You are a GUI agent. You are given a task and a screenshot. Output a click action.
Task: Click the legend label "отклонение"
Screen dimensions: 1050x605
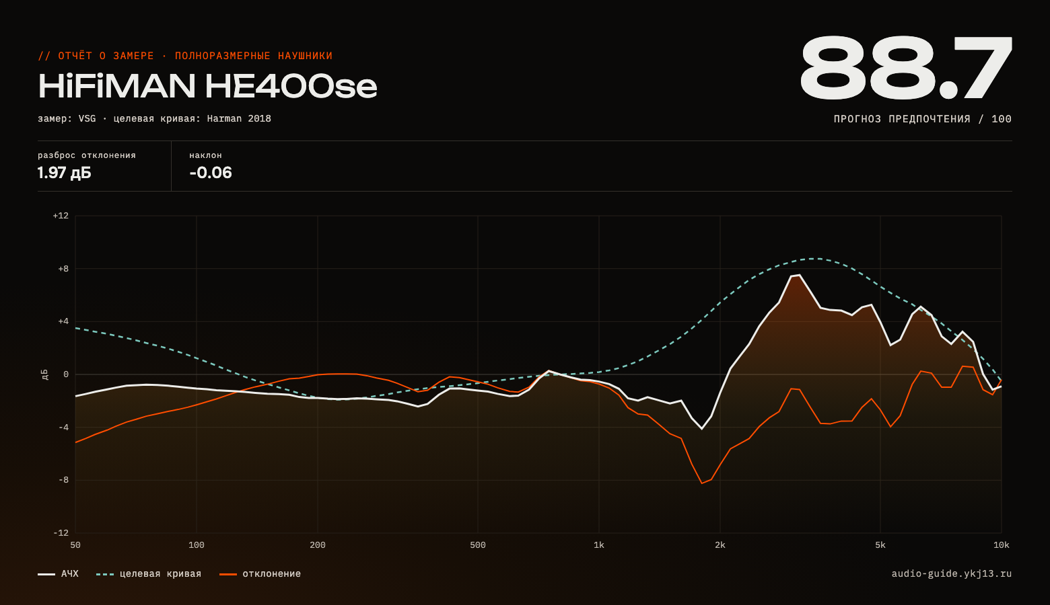click(272, 574)
